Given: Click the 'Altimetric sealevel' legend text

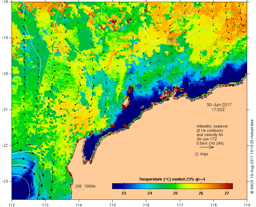Looking at the screenshot, I should tap(212, 126).
